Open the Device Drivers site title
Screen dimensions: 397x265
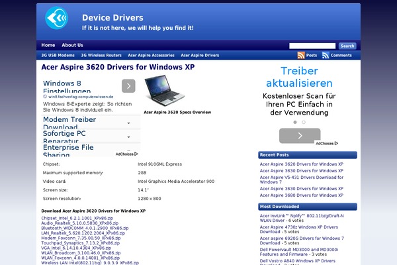click(112, 17)
